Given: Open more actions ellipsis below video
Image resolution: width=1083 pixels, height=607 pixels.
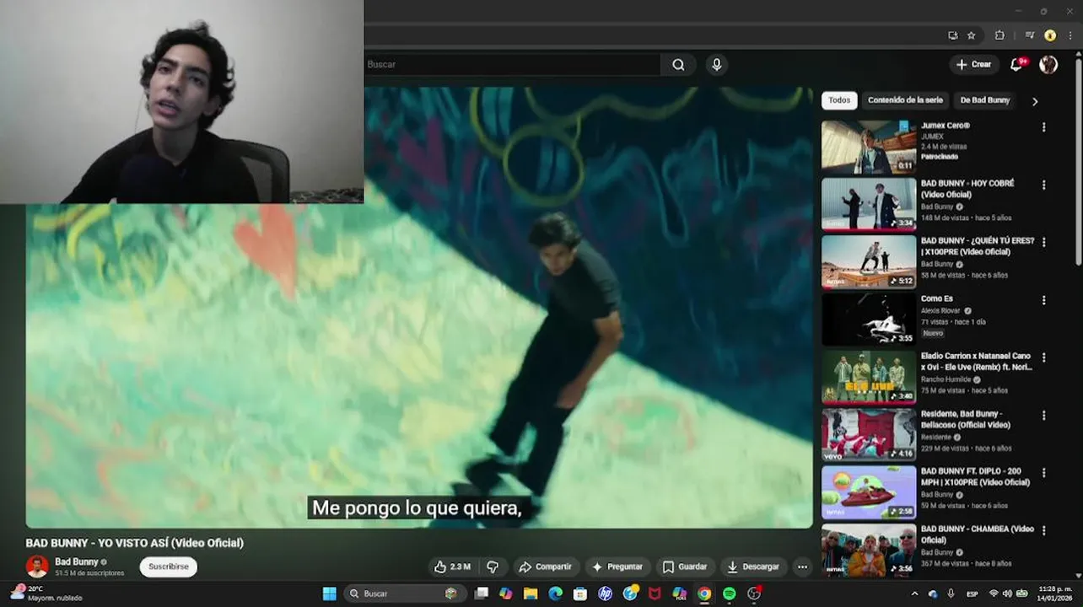Looking at the screenshot, I should 802,567.
